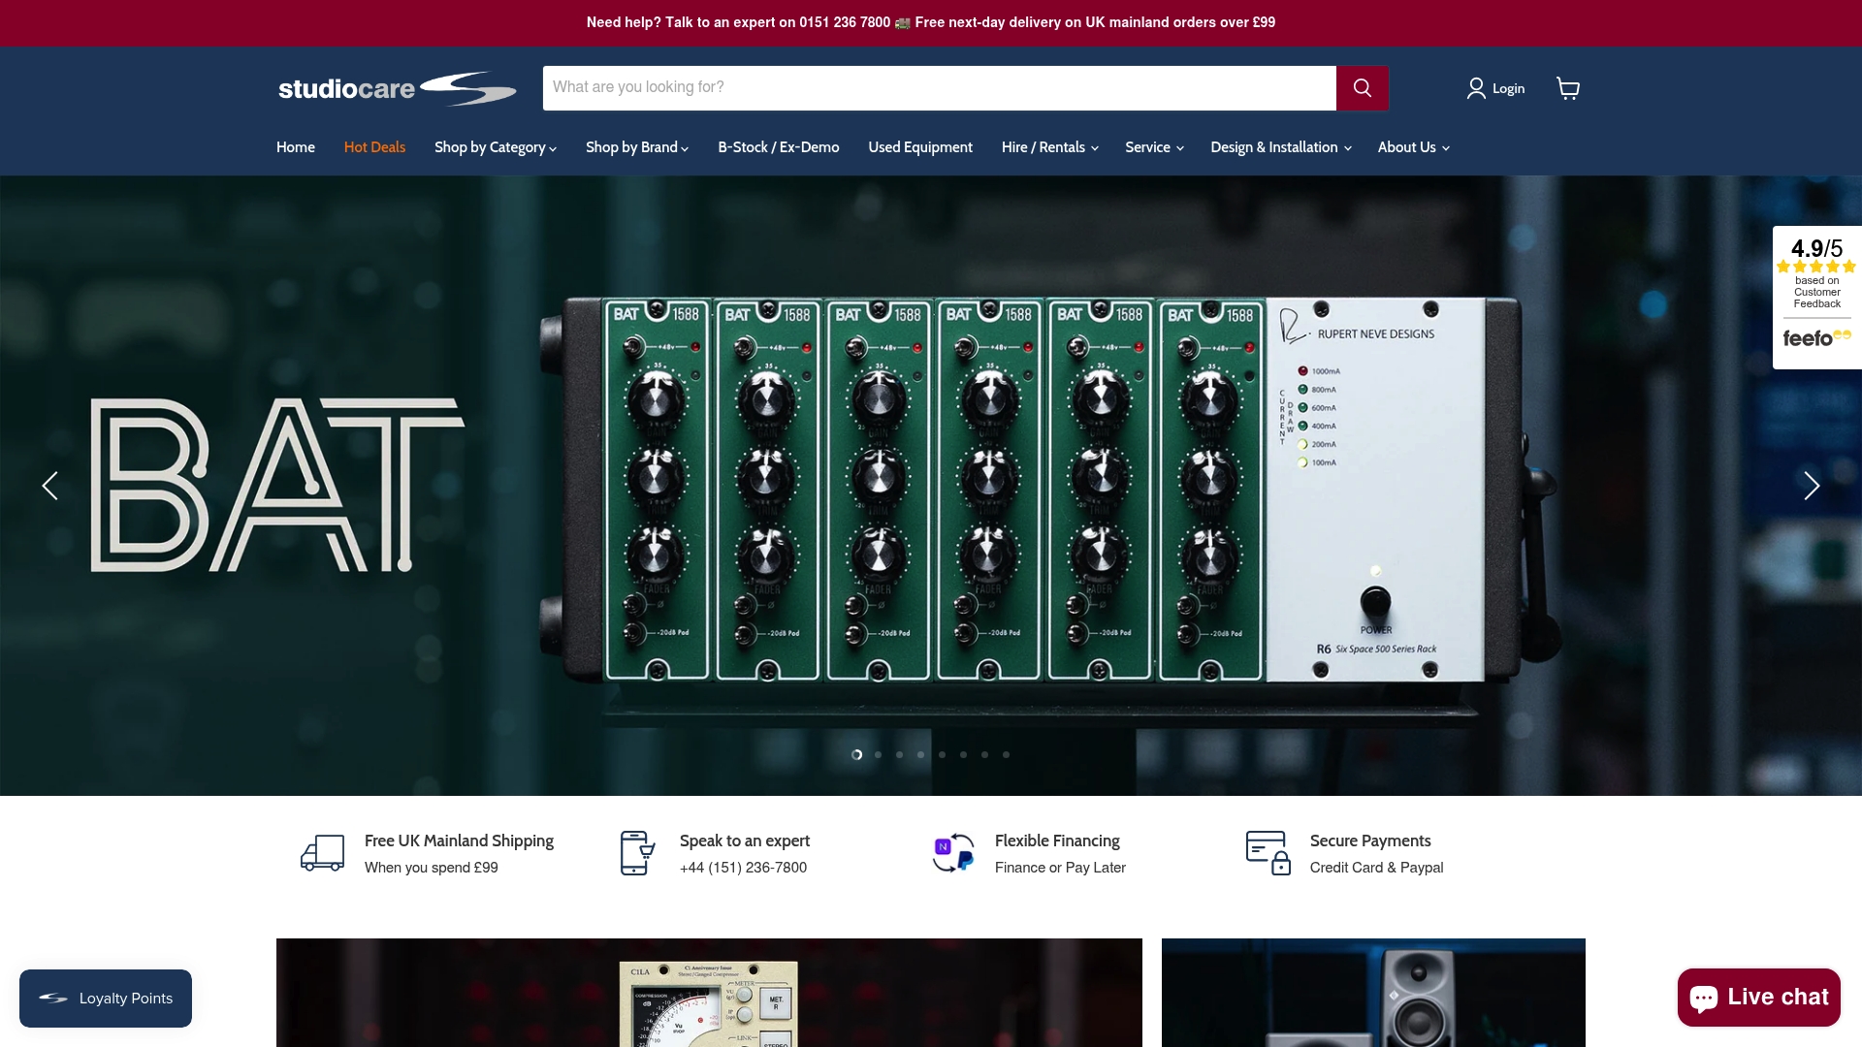
Task: Open the BAT hero banner image
Action: tap(931, 486)
